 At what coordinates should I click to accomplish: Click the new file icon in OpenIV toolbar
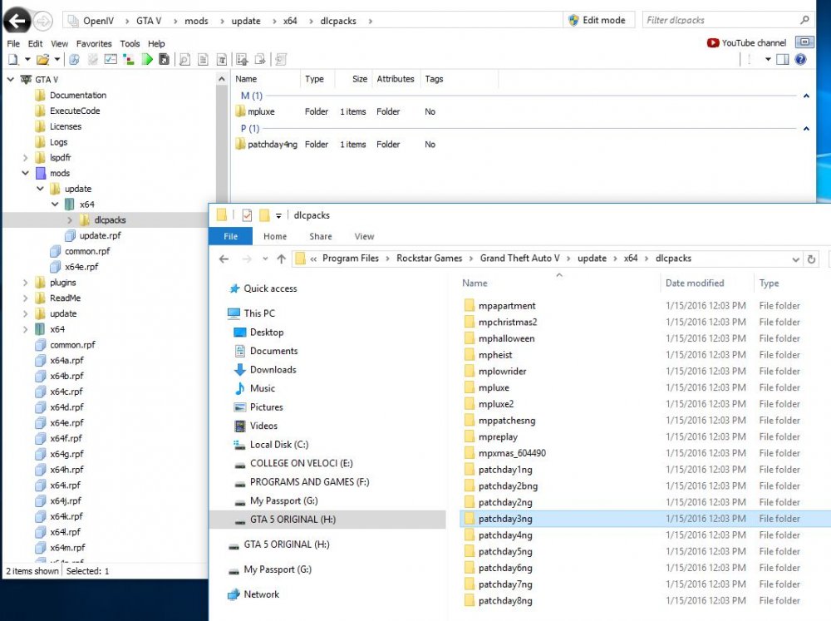tap(12, 59)
